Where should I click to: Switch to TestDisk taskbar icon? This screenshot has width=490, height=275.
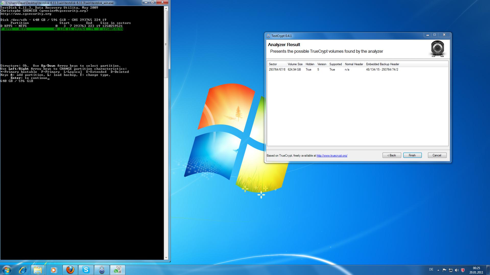click(x=118, y=270)
